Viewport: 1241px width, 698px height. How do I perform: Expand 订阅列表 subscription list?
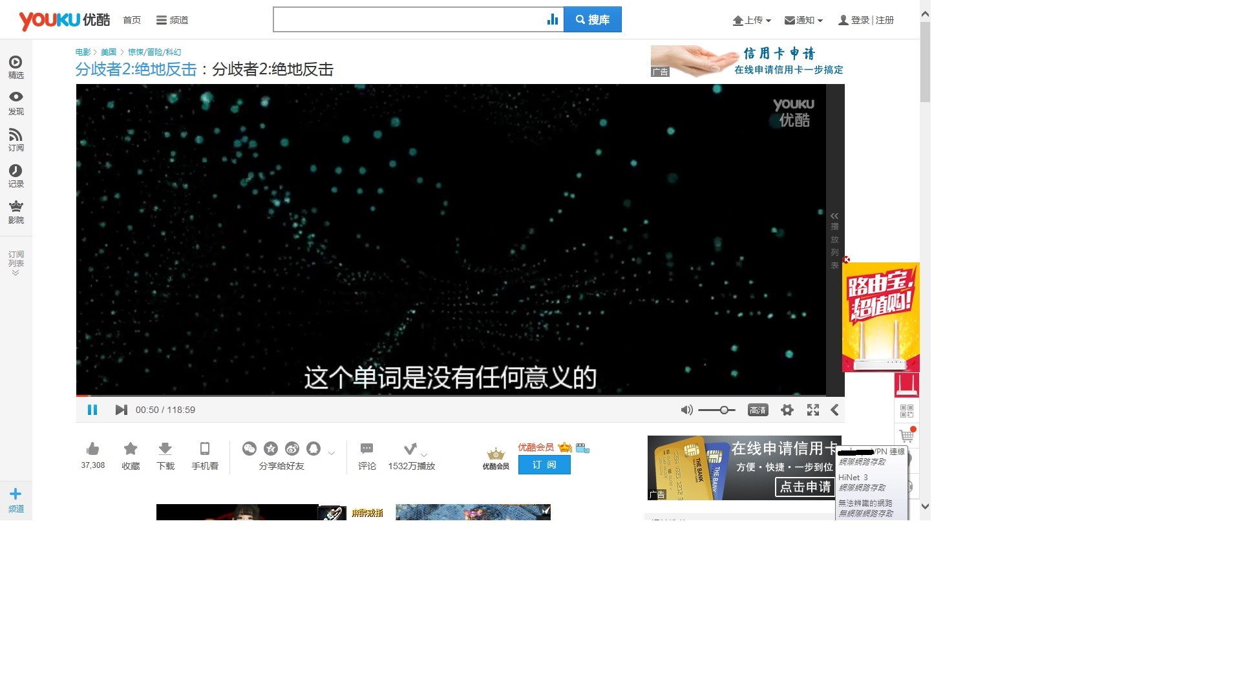coord(16,263)
